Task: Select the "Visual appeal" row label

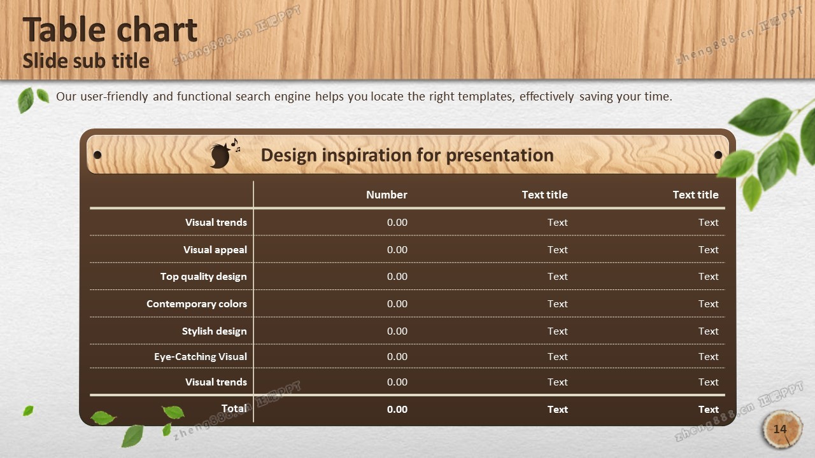Action: [215, 249]
